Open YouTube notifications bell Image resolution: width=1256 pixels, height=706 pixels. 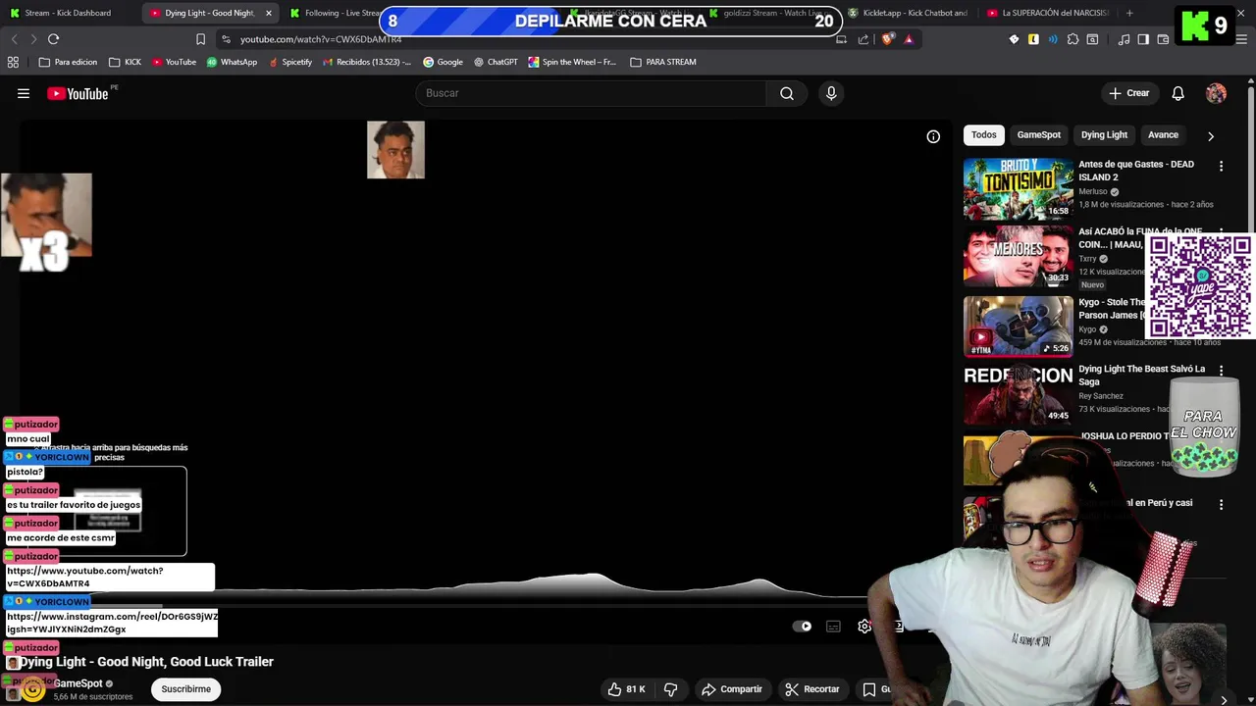pos(1177,93)
